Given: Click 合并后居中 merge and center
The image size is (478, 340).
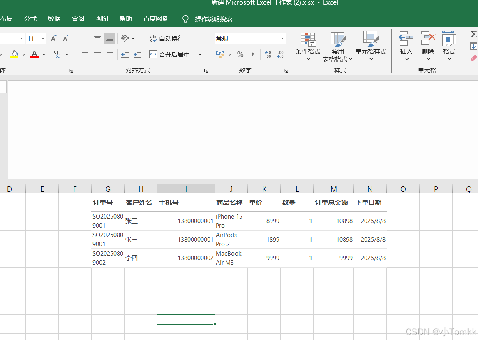Looking at the screenshot, I should coord(169,54).
